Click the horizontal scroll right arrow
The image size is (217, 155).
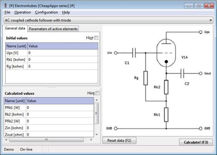pos(91,140)
